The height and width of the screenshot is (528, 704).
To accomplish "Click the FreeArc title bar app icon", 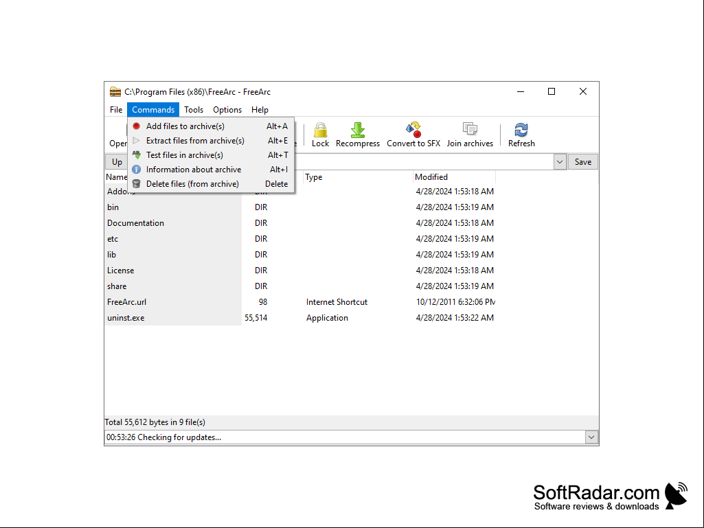I will click(115, 91).
